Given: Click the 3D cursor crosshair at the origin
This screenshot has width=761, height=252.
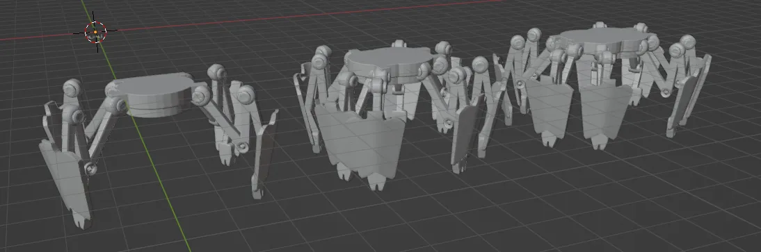Looking at the screenshot, I should [x=95, y=32].
